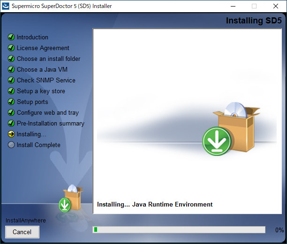The width and height of the screenshot is (287, 244).
Task: Click the disabled maximize window button
Action: coord(254,6)
